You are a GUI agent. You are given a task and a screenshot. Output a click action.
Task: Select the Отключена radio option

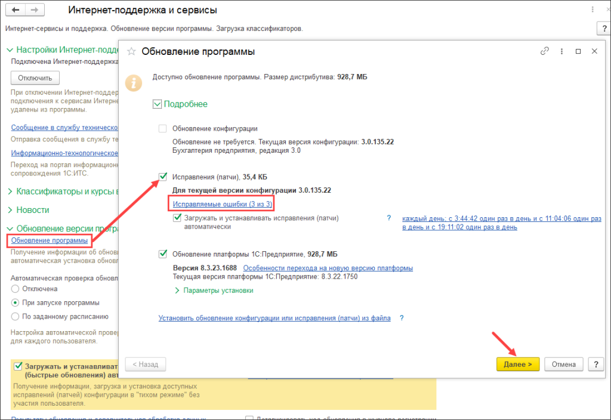[x=15, y=289]
